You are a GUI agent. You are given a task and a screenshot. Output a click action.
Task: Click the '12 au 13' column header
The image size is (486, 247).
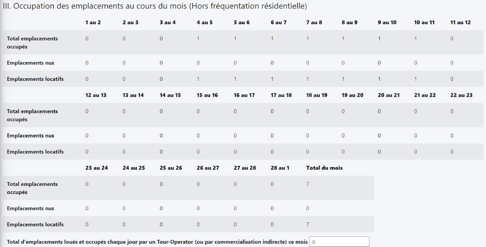96,95
